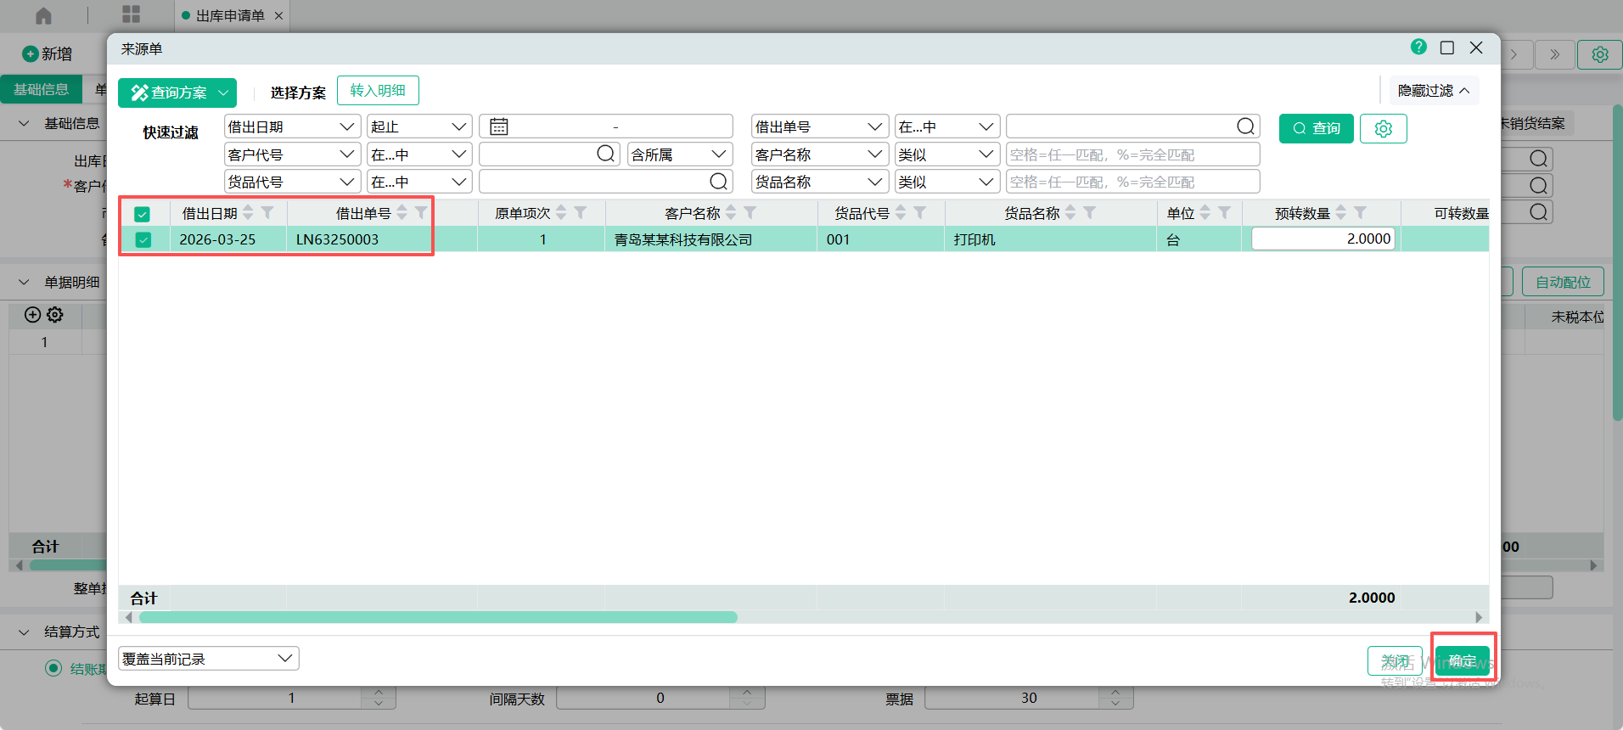Image resolution: width=1623 pixels, height=730 pixels.
Task: Click the 转入明细 button
Action: [x=378, y=91]
